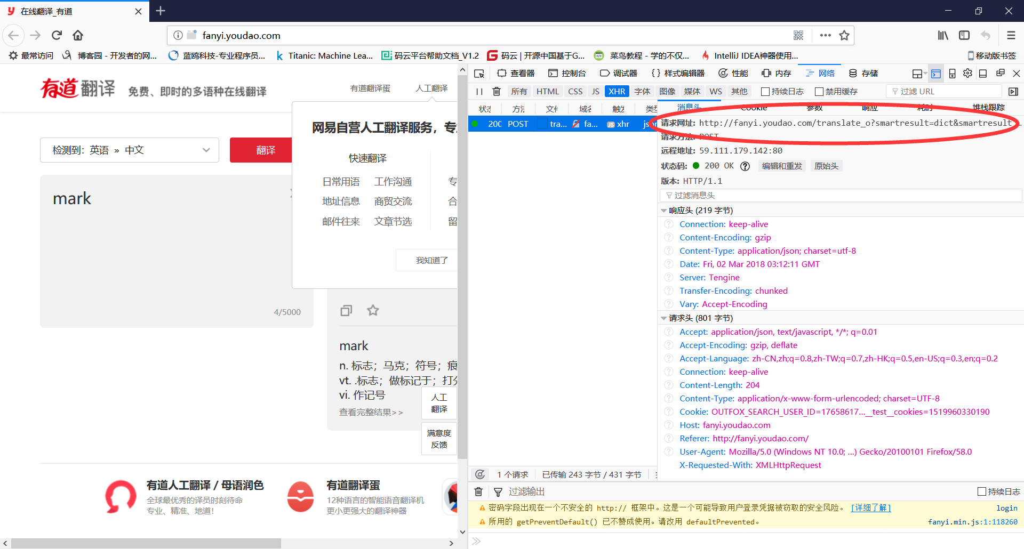
Task: Click the 编辑和重发 button
Action: pos(782,166)
